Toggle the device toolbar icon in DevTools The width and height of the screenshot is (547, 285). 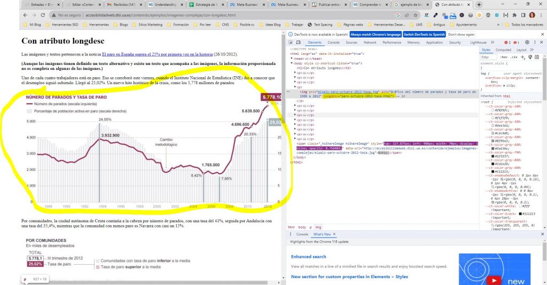(298, 43)
